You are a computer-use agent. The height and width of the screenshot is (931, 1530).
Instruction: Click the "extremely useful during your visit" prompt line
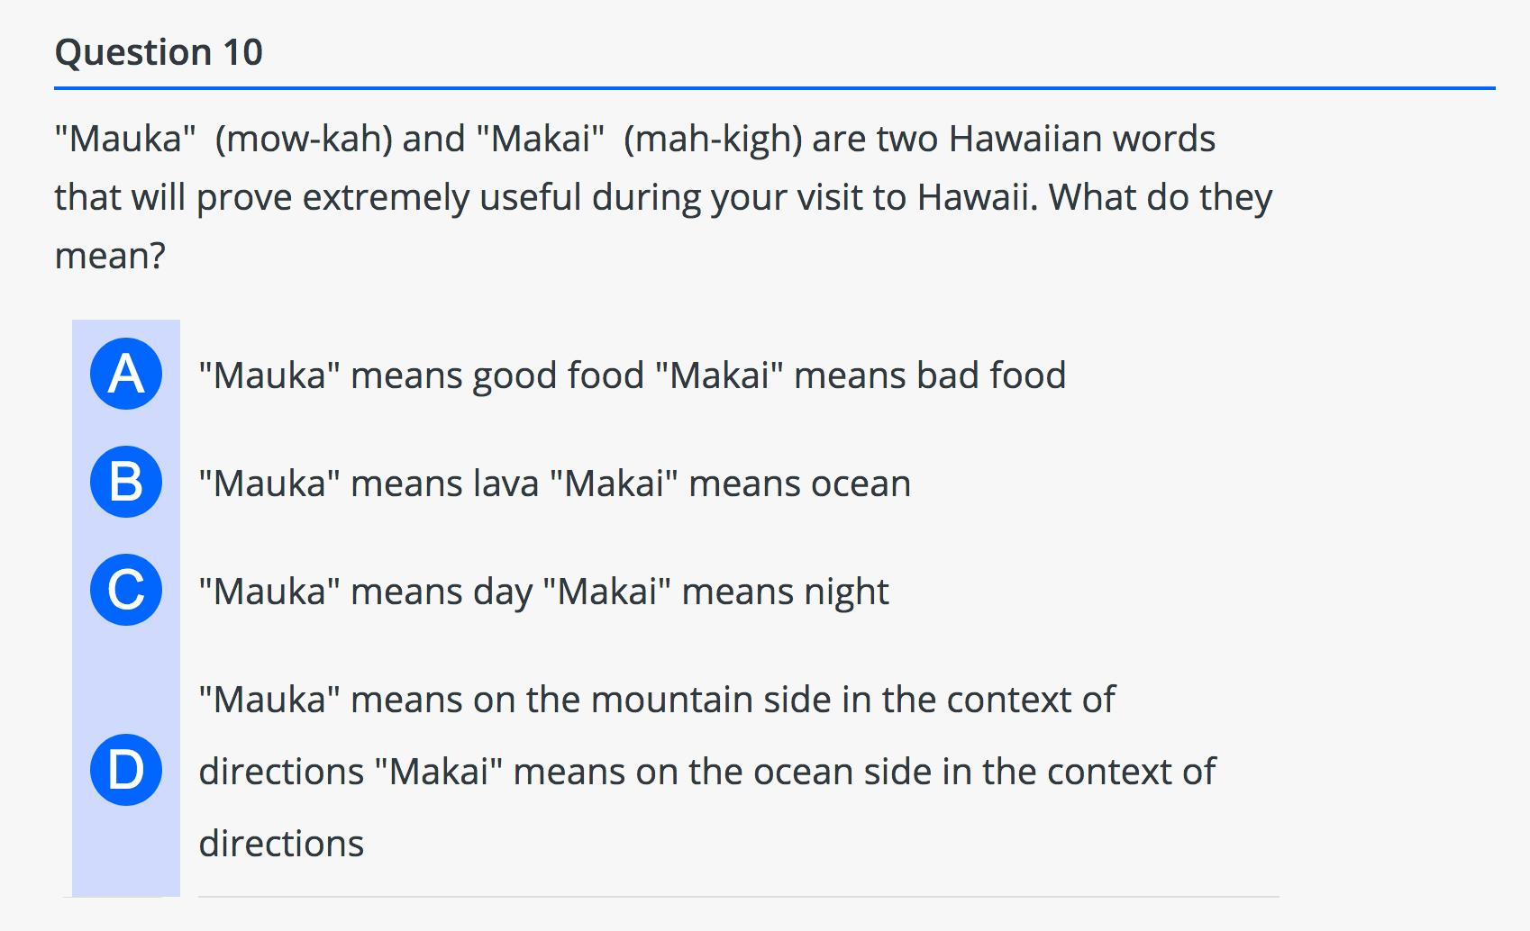click(x=663, y=197)
